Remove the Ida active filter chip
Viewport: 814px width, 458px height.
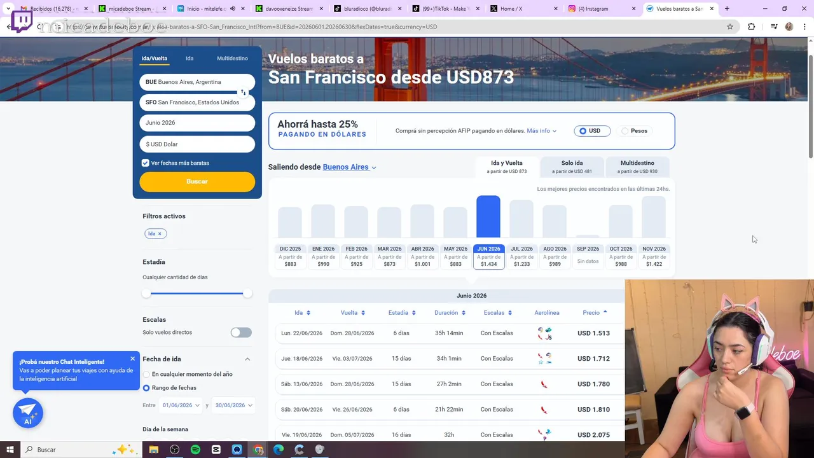[160, 233]
